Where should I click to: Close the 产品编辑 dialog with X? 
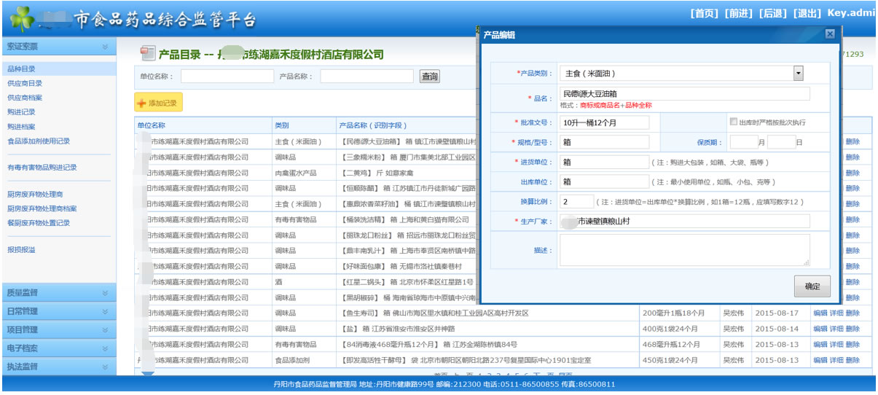(829, 34)
